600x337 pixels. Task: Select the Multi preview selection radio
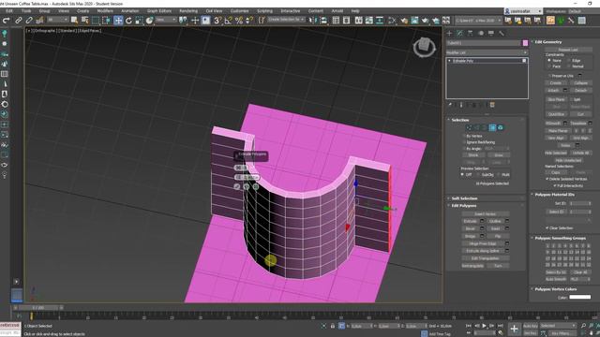pyautogui.click(x=499, y=175)
